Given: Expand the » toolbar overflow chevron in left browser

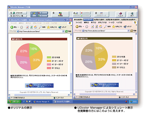Looking at the screenshot, I should coord(71,26).
